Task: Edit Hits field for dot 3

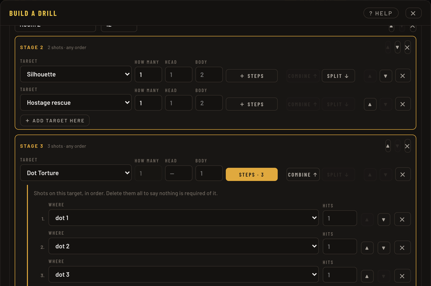Action: (x=340, y=275)
